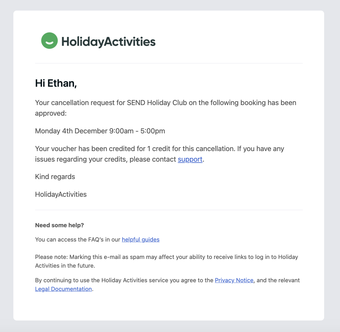The image size is (340, 332).
Task: Click the "You can access the FAQ's" text
Action: point(78,240)
